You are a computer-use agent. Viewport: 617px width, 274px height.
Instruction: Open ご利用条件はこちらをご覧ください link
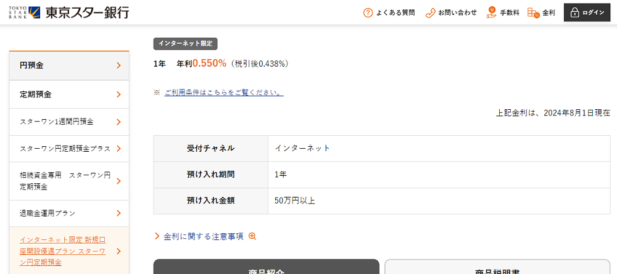[224, 93]
